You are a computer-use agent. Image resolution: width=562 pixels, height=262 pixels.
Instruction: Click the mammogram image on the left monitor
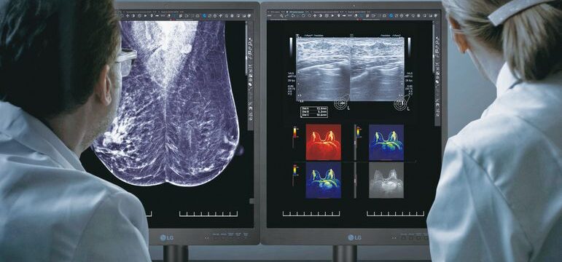coord(165,103)
